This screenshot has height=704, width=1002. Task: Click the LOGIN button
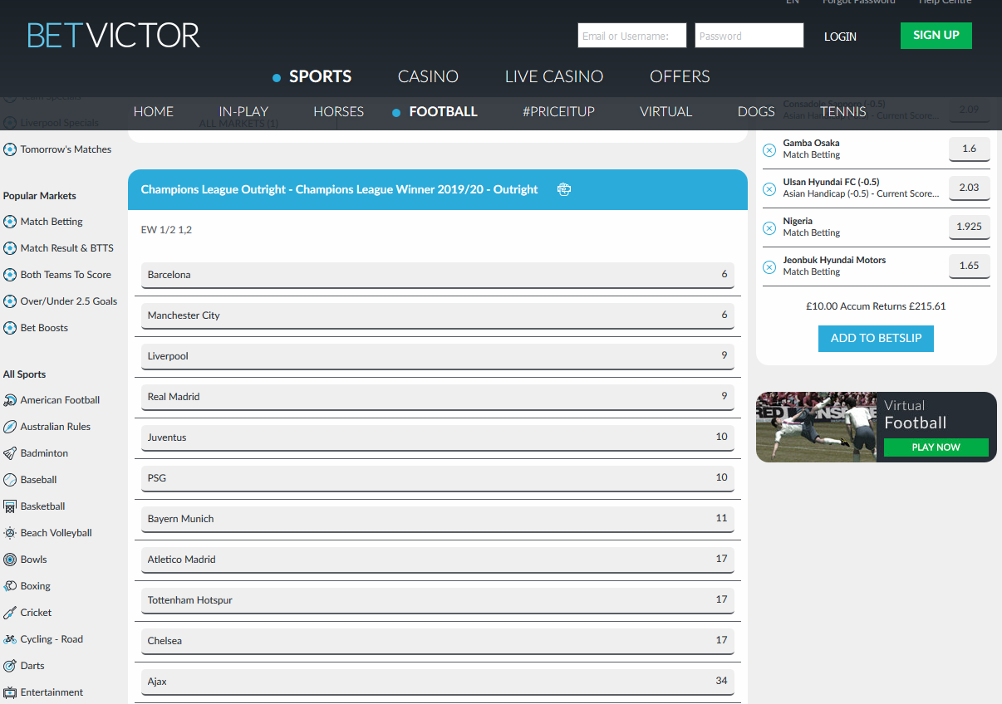[x=840, y=37]
